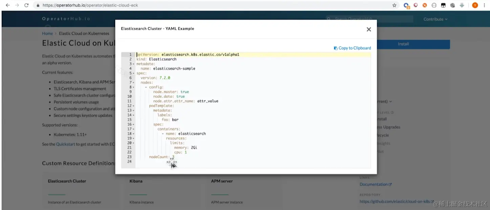Click the 'foo: bar' label line

pos(170,120)
